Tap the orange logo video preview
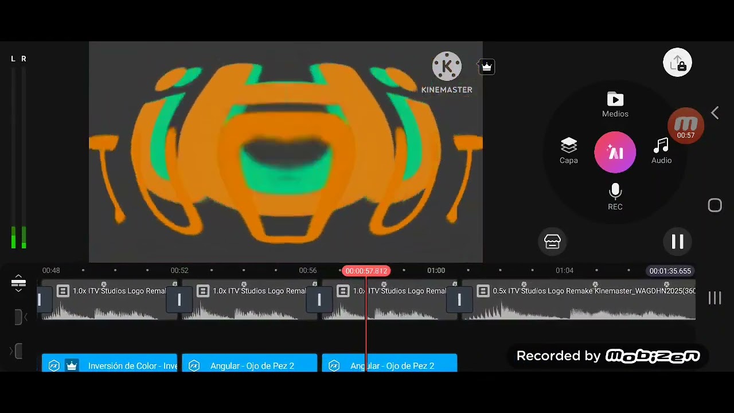 coord(286,151)
